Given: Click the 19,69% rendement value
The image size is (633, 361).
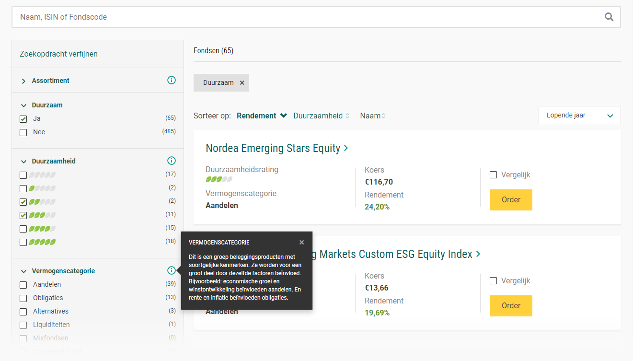Looking at the screenshot, I should (377, 313).
